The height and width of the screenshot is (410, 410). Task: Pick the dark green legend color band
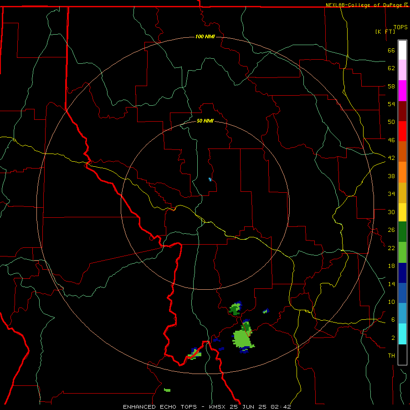tap(402, 232)
